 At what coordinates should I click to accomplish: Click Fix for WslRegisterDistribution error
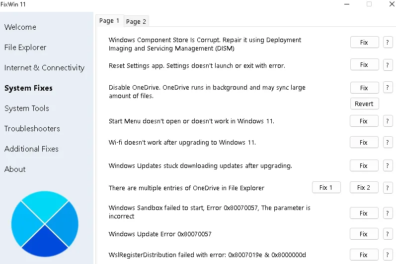pyautogui.click(x=364, y=255)
